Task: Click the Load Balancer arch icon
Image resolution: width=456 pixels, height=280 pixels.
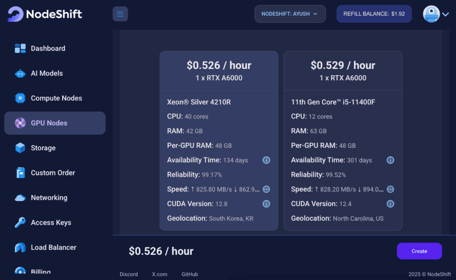Action: pos(20,248)
